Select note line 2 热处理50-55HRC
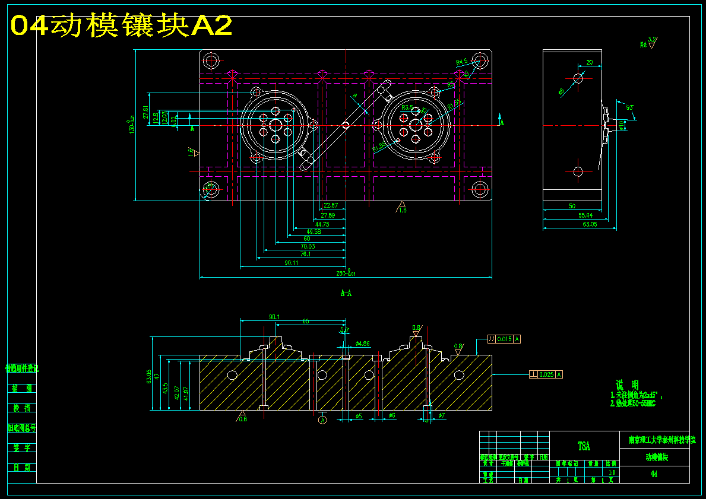This screenshot has height=499, width=706. (x=632, y=403)
